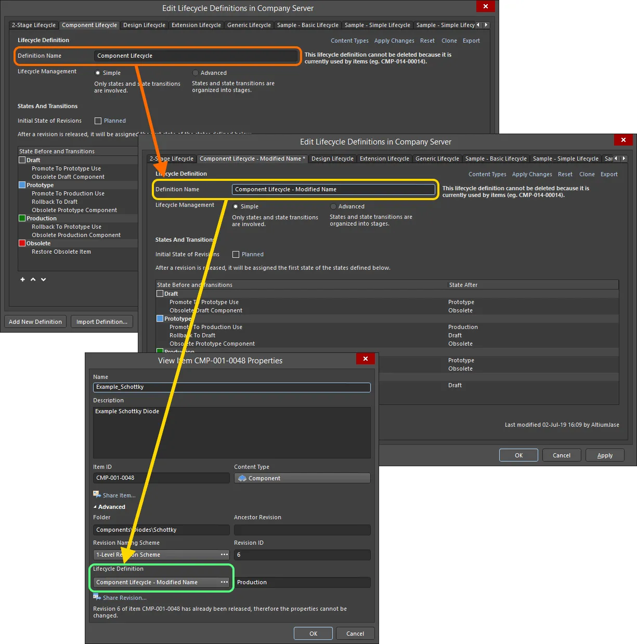
Task: Open Generic Lifecycle tab in back window
Action: coord(249,25)
